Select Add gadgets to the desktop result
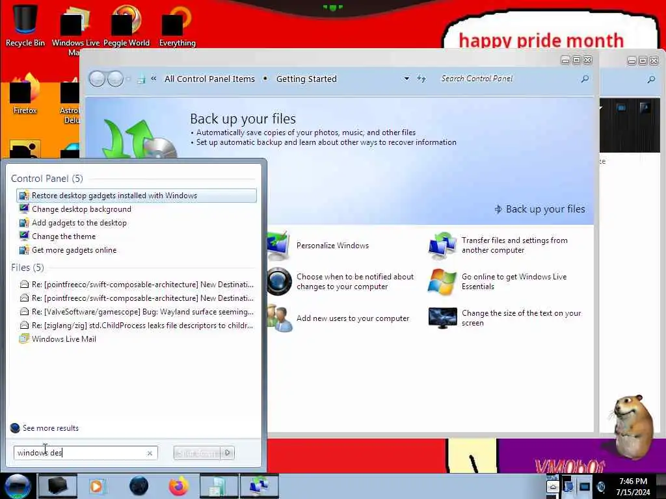 pyautogui.click(x=137, y=223)
